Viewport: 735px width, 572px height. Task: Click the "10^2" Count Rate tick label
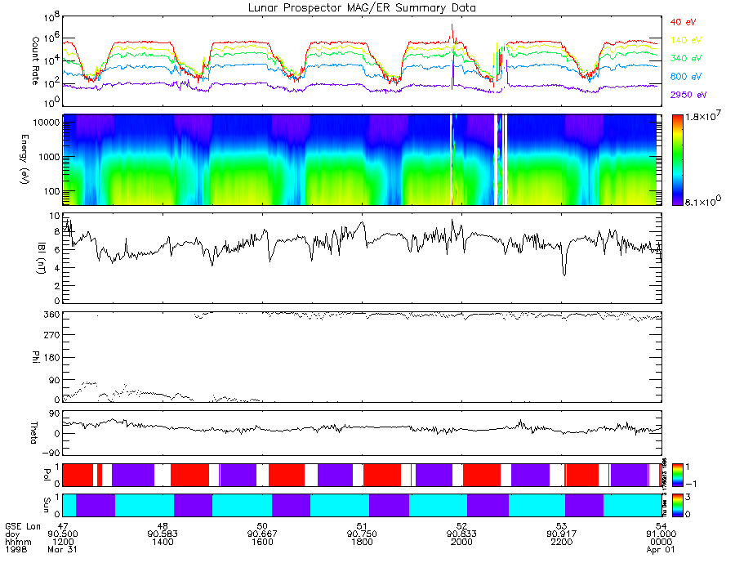(51, 82)
